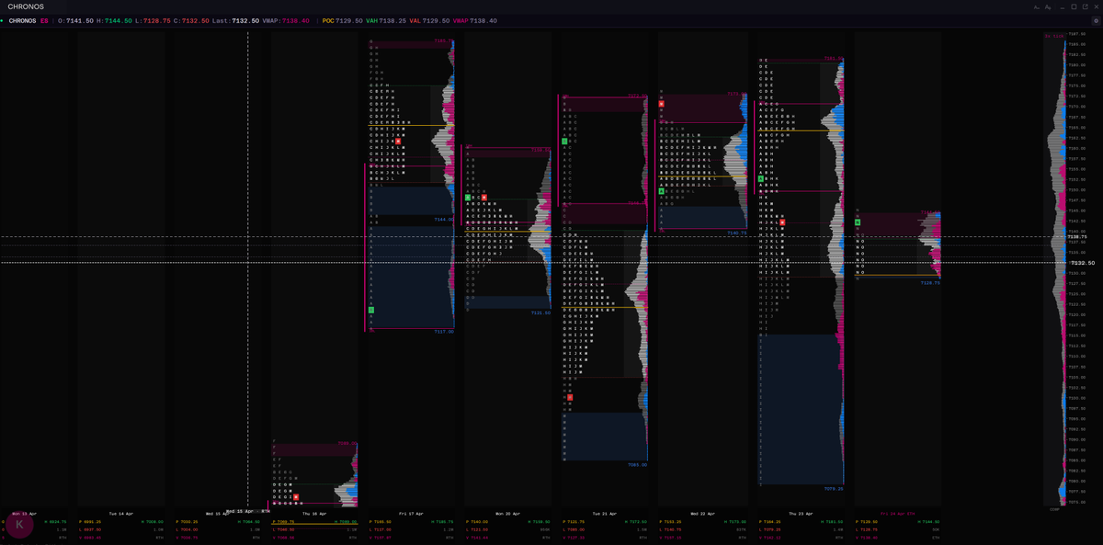1103x545 pixels.
Task: Click the VWAP 7138.40 readout after VAL
Action: tap(475, 20)
